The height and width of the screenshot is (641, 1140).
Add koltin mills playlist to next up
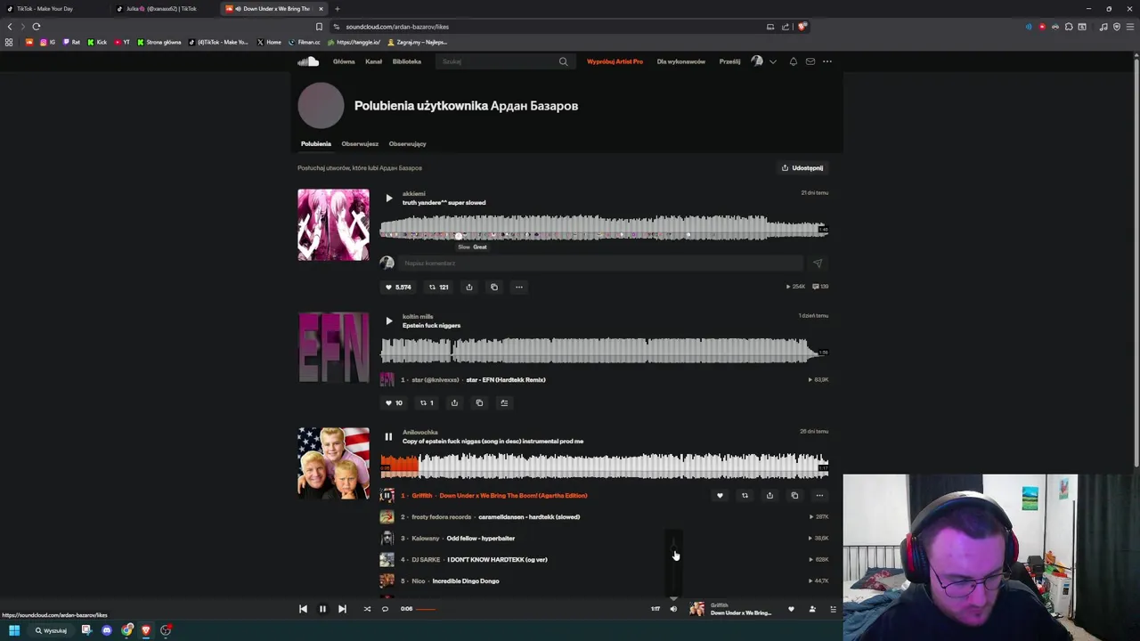504,402
